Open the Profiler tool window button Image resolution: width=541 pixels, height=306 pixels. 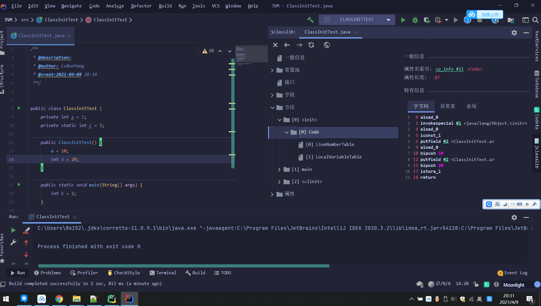tap(84, 273)
